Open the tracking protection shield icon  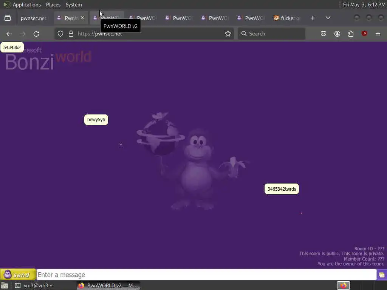[60, 34]
